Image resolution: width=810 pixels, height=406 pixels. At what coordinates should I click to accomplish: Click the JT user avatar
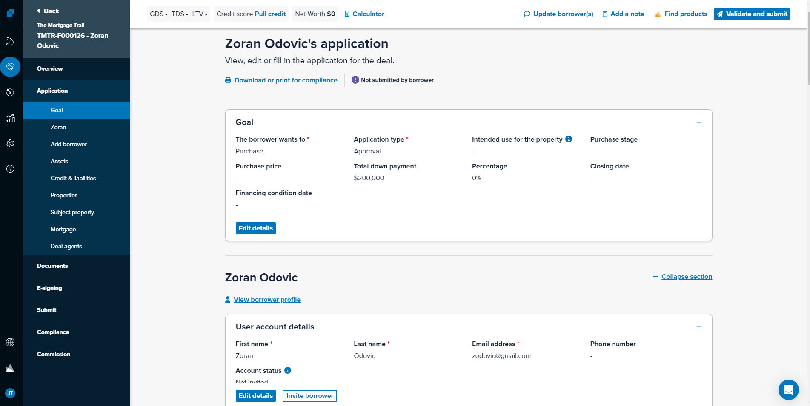(10, 393)
